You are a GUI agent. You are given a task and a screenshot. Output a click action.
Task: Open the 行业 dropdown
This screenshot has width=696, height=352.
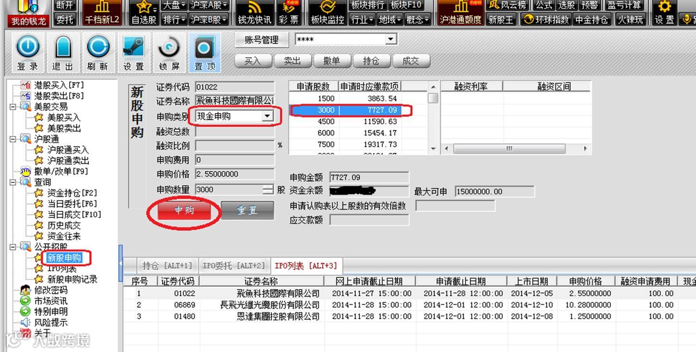tap(362, 20)
